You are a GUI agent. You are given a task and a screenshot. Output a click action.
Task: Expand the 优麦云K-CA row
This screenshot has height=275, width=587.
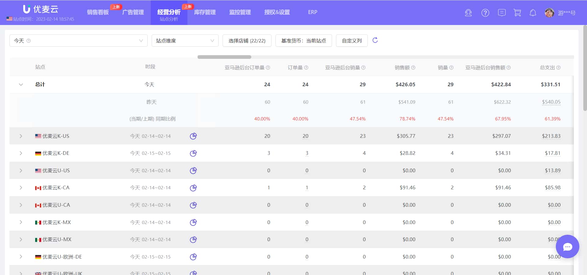[21, 187]
